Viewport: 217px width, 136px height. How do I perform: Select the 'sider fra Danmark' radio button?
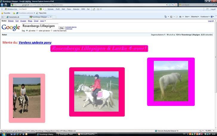52,30
